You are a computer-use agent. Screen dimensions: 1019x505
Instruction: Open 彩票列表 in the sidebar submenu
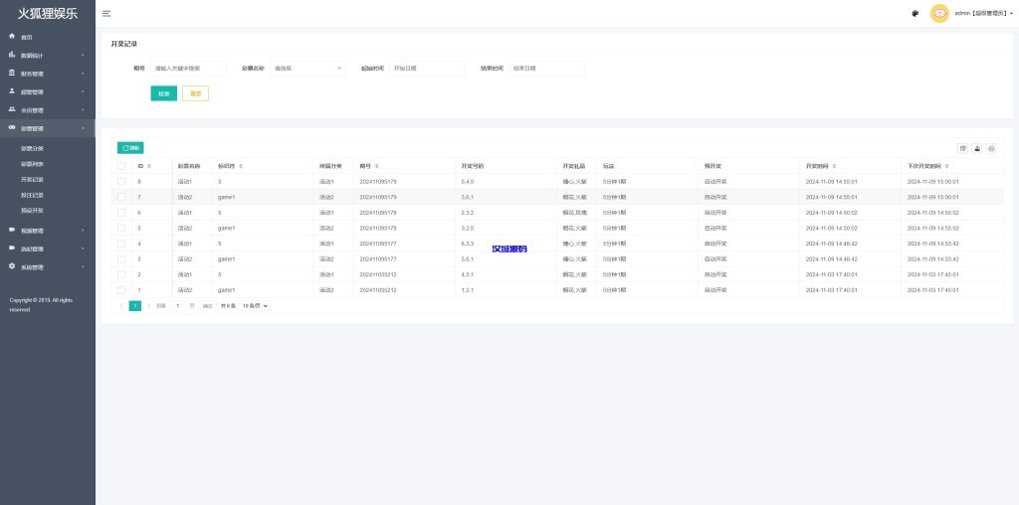pos(32,164)
